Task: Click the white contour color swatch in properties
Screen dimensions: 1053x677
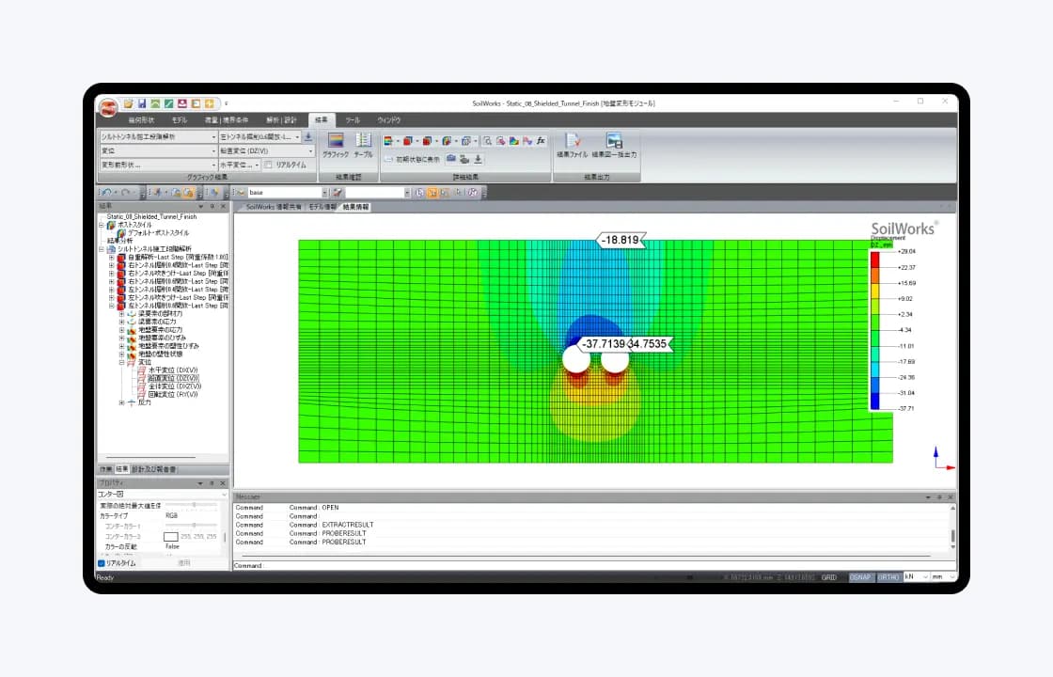Action: 170,537
